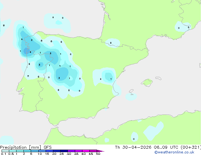
Task: Click the "Precipitation [mm]" title text
Action: click(x=21, y=147)
